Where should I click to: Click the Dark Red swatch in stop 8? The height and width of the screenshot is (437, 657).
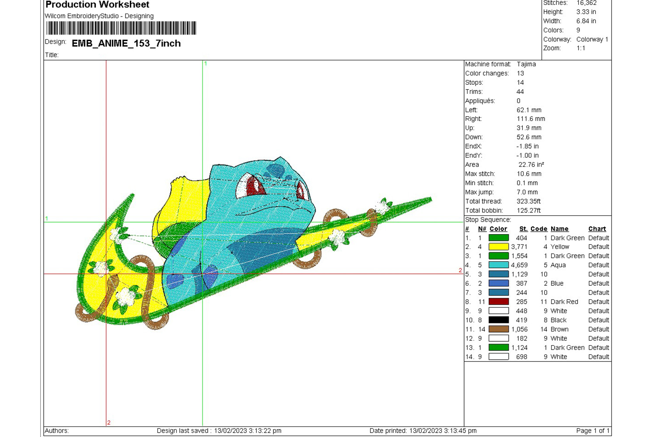tap(498, 302)
